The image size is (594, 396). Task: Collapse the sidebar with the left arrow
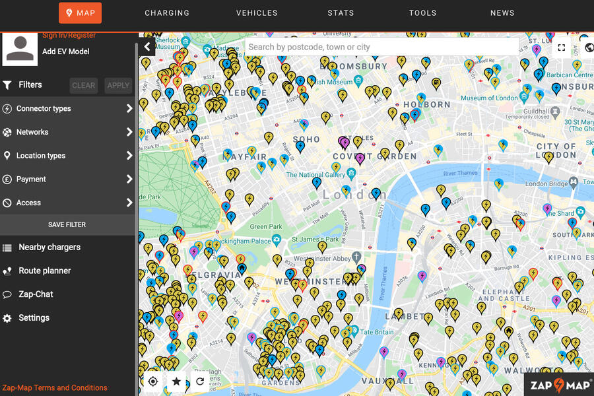click(147, 46)
